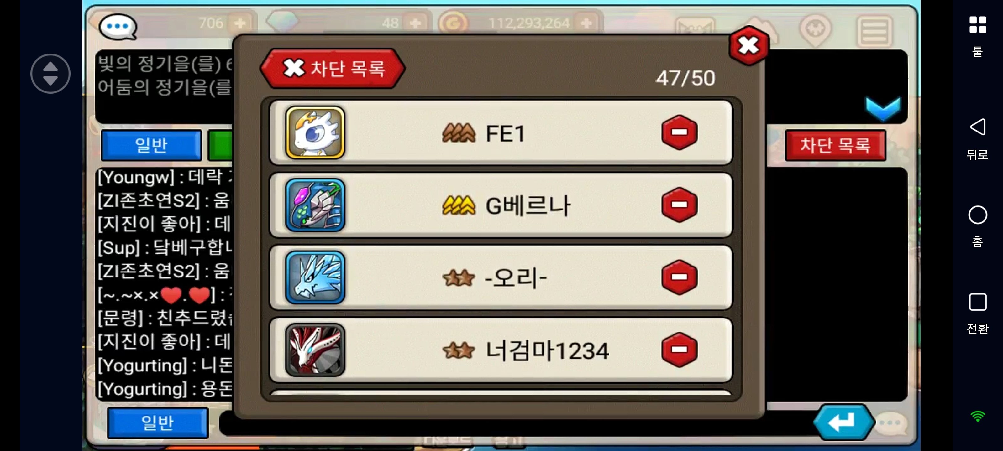This screenshot has width=1003, height=451.
Task: Unblock the user FE1
Action: [x=679, y=132]
